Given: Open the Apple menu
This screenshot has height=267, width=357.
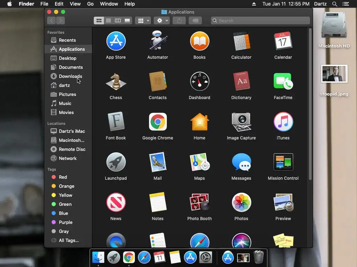Looking at the screenshot, I should point(9,4).
